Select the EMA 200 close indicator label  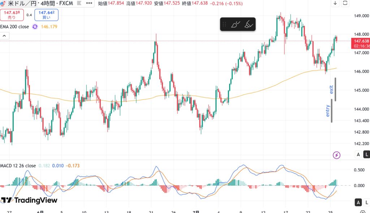pos(14,27)
